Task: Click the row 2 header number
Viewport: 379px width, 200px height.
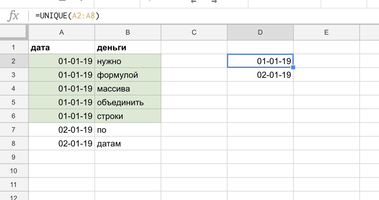Action: [14, 61]
